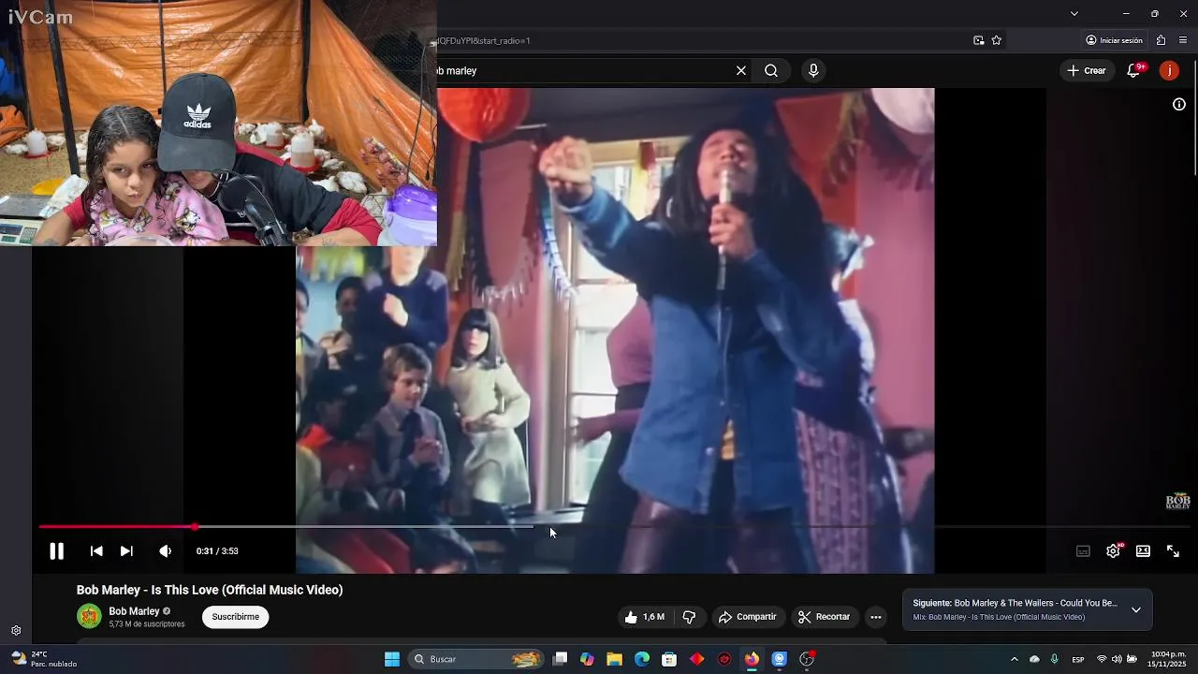Click the Bob Marley watermark logo in player

[x=1177, y=502]
